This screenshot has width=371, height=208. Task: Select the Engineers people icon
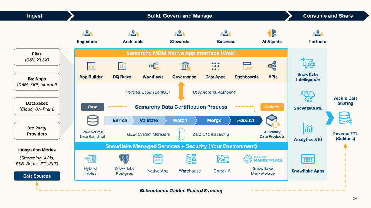87,34
